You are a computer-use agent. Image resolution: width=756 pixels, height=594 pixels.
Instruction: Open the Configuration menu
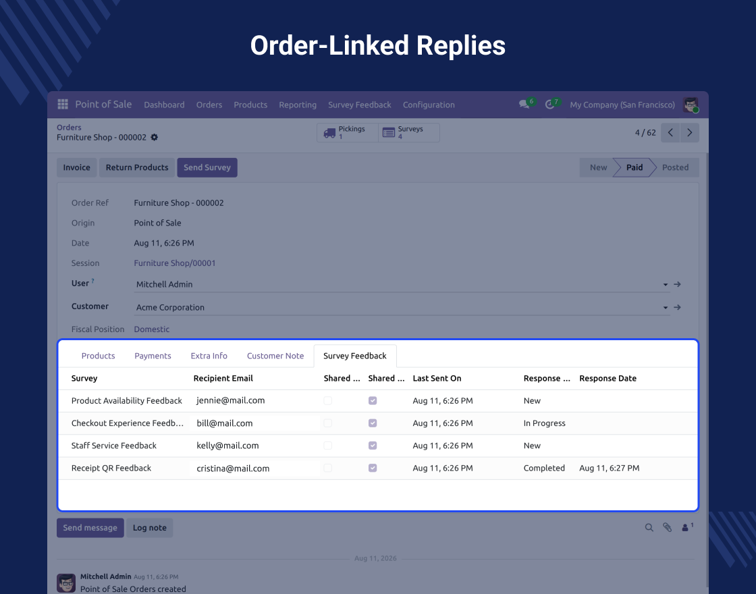[x=429, y=105]
